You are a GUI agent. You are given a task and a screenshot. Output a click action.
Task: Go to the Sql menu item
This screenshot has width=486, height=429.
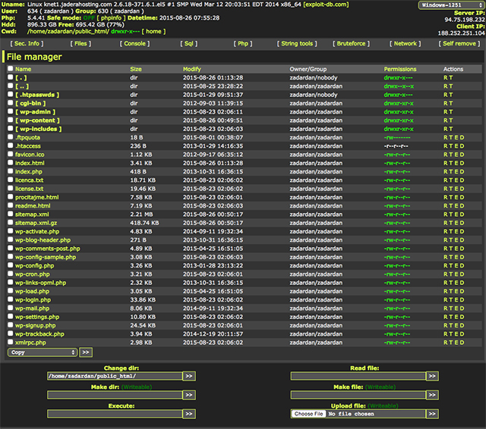click(x=190, y=44)
